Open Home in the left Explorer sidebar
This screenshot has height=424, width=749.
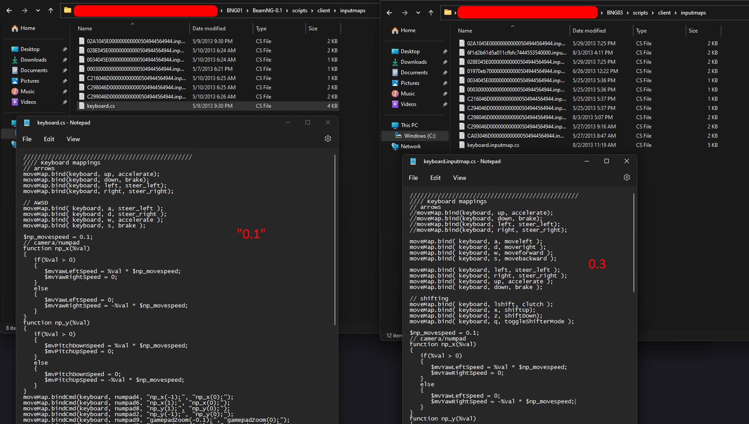click(28, 28)
